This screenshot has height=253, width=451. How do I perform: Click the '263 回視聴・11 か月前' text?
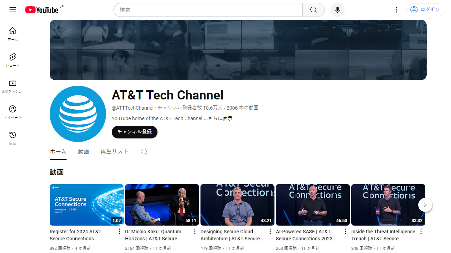(x=298, y=248)
